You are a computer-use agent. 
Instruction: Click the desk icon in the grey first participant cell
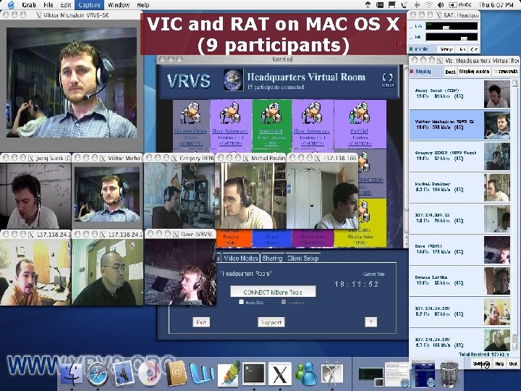tap(190, 113)
